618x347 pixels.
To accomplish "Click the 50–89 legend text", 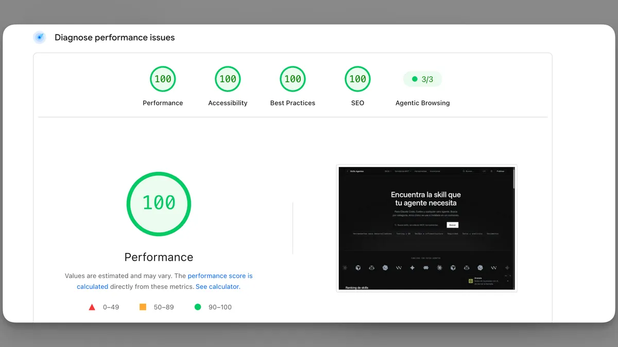I will (164, 307).
